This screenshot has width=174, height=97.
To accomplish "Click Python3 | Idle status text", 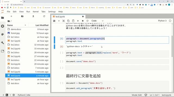I will click(24, 95).
